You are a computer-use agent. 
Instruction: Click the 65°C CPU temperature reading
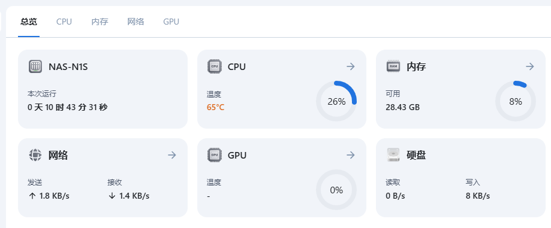tap(215, 107)
